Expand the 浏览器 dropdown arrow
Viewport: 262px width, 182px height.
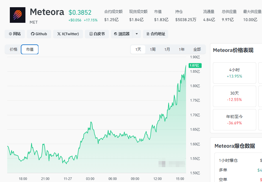click(x=137, y=34)
